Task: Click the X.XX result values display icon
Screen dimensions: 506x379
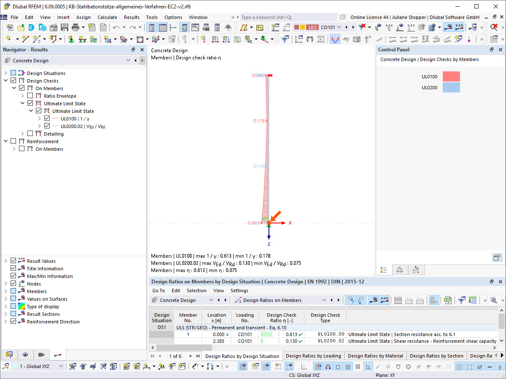Action: [x=385, y=300]
